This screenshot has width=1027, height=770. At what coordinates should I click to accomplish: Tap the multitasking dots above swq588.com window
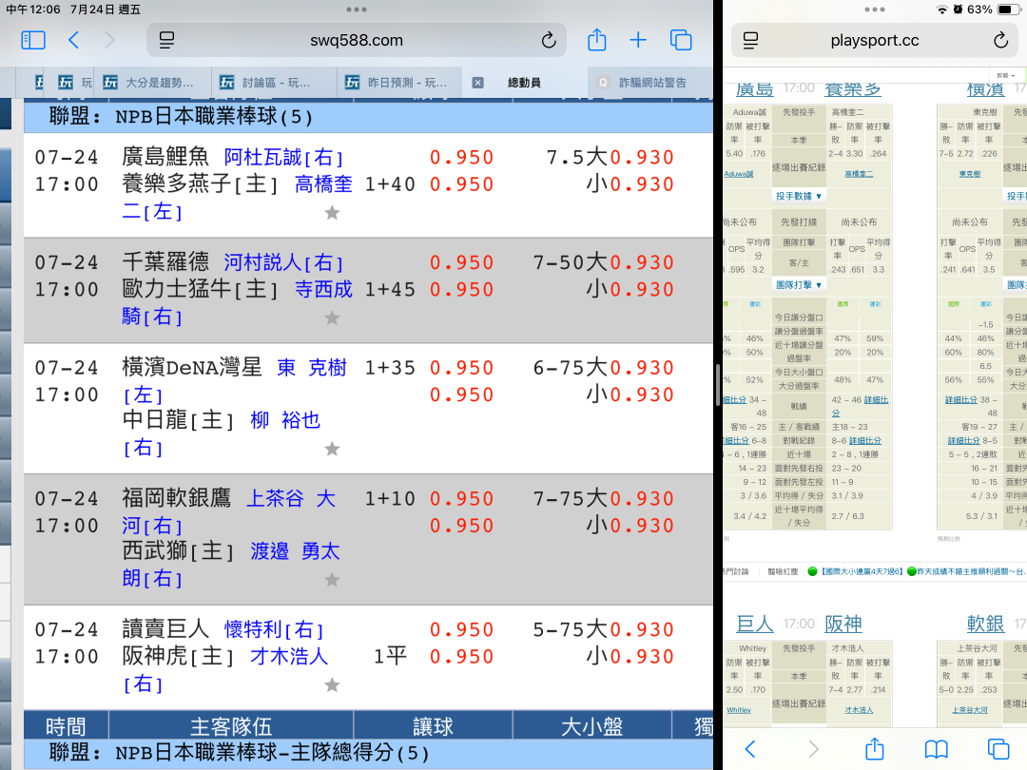pos(357,10)
